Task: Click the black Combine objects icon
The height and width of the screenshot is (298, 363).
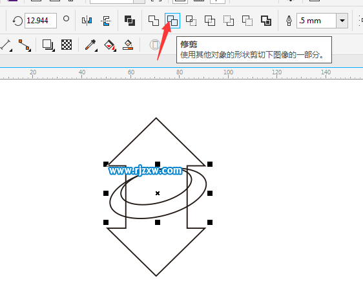Action: [x=130, y=21]
